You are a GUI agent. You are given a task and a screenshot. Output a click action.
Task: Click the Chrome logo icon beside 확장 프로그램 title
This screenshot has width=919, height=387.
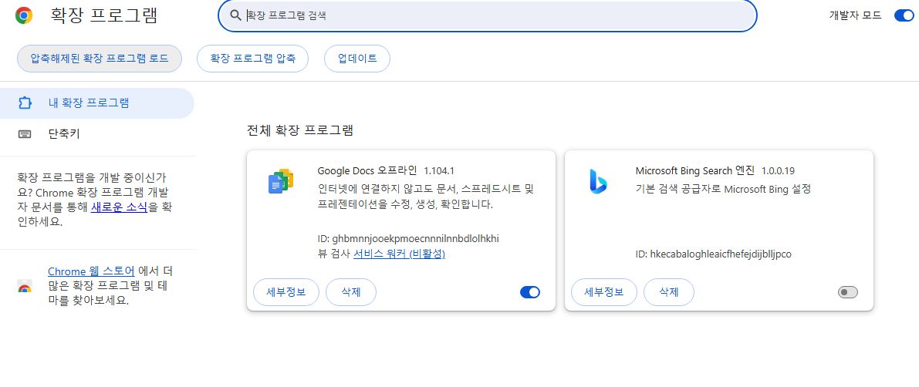click(23, 15)
